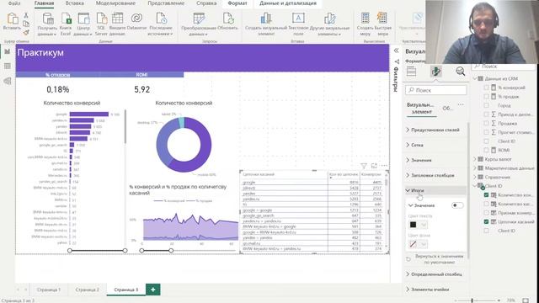The width and height of the screenshot is (539, 303).
Task: Open the Файл menu tab
Action: pyautogui.click(x=14, y=3)
